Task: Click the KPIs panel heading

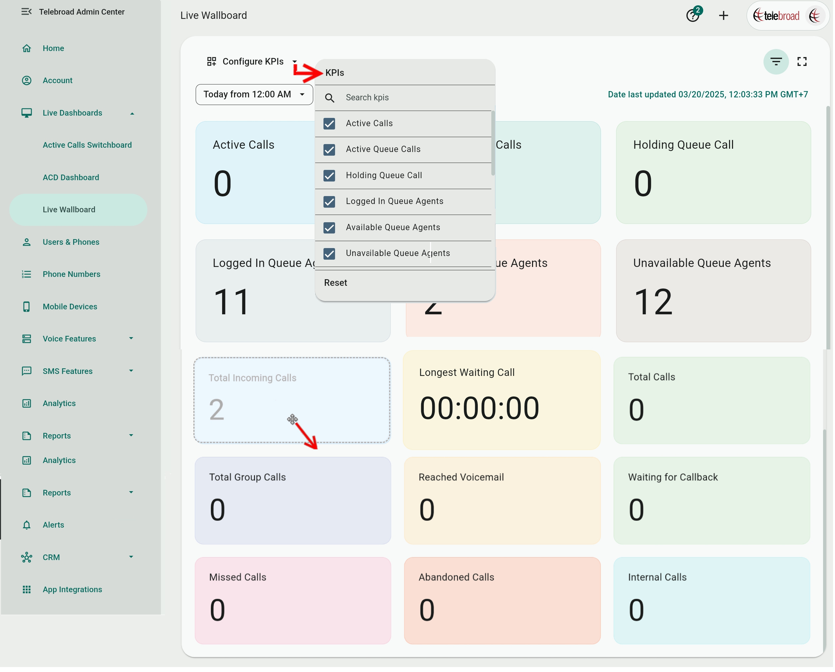Action: pos(335,73)
